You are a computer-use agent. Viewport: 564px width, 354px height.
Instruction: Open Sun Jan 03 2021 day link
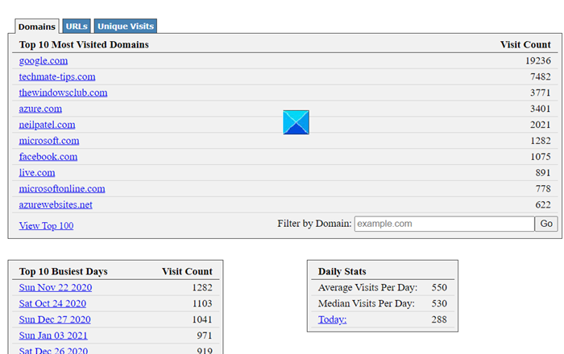pos(53,335)
